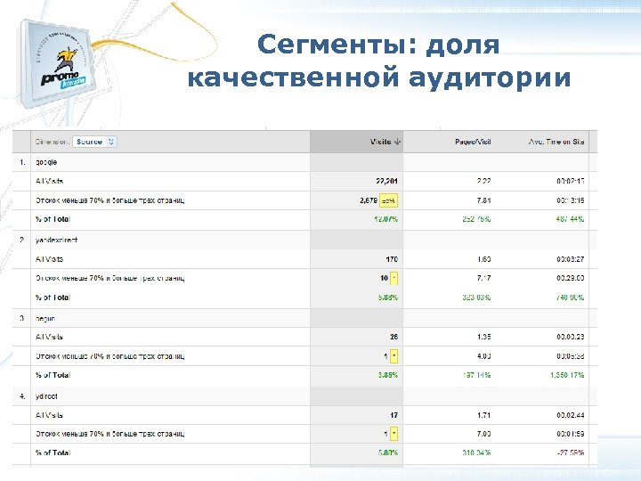Select the red -27.59% value
The height and width of the screenshot is (481, 641).
tap(571, 452)
